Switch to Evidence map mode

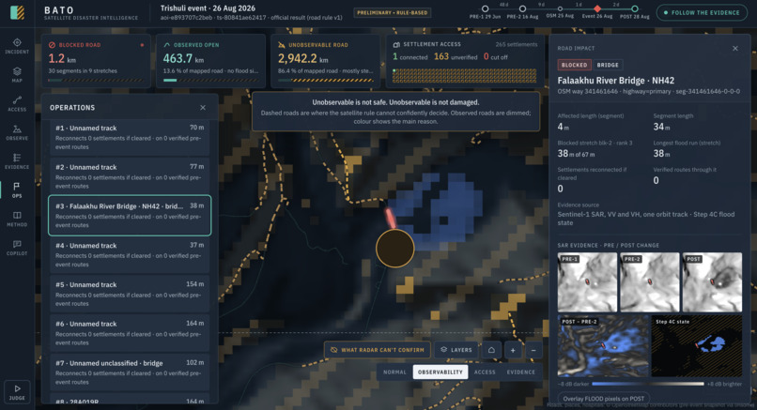(x=521, y=372)
